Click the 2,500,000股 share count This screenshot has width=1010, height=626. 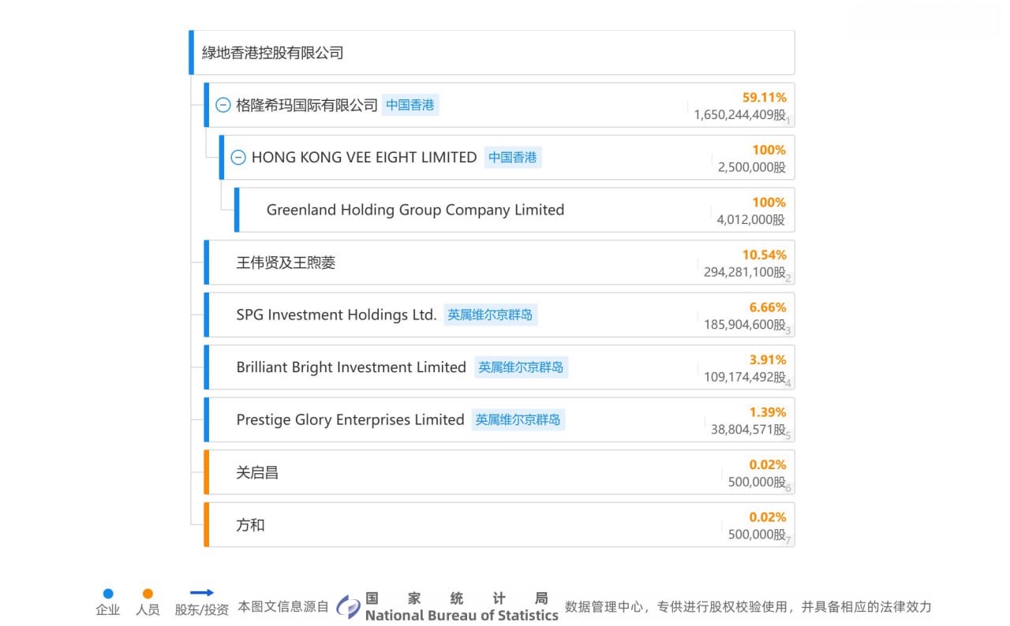(x=752, y=167)
